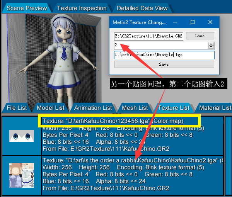Decrease the texture index with down arrow
The height and width of the screenshot is (197, 232).
click(211, 47)
